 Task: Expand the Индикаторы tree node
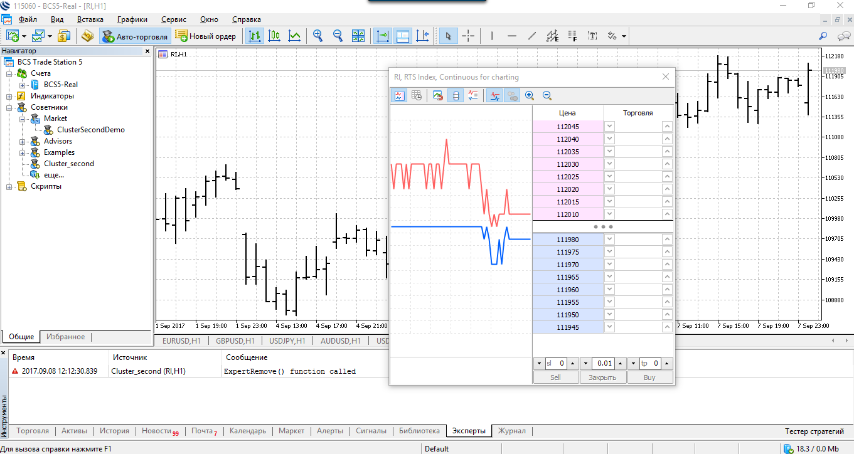click(9, 96)
